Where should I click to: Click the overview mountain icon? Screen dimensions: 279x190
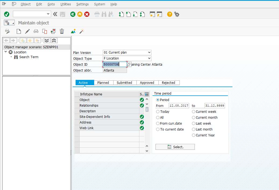(x=73, y=31)
